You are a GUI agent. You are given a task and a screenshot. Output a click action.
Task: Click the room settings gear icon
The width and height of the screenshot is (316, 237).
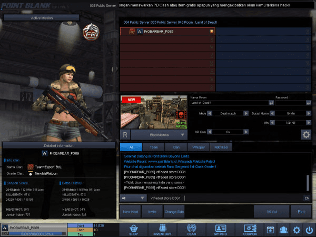click(305, 134)
